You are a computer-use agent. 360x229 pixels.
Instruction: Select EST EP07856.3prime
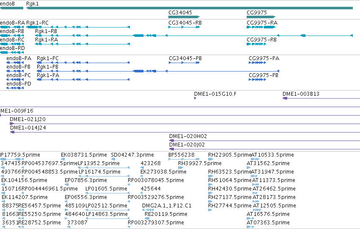coord(86,181)
